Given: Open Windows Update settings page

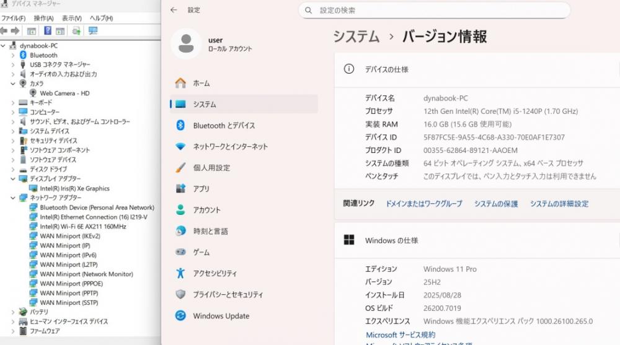Looking at the screenshot, I should [x=244, y=316].
